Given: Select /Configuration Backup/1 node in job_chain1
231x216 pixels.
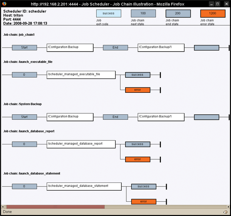Looking at the screenshot, I should coord(161,48).
